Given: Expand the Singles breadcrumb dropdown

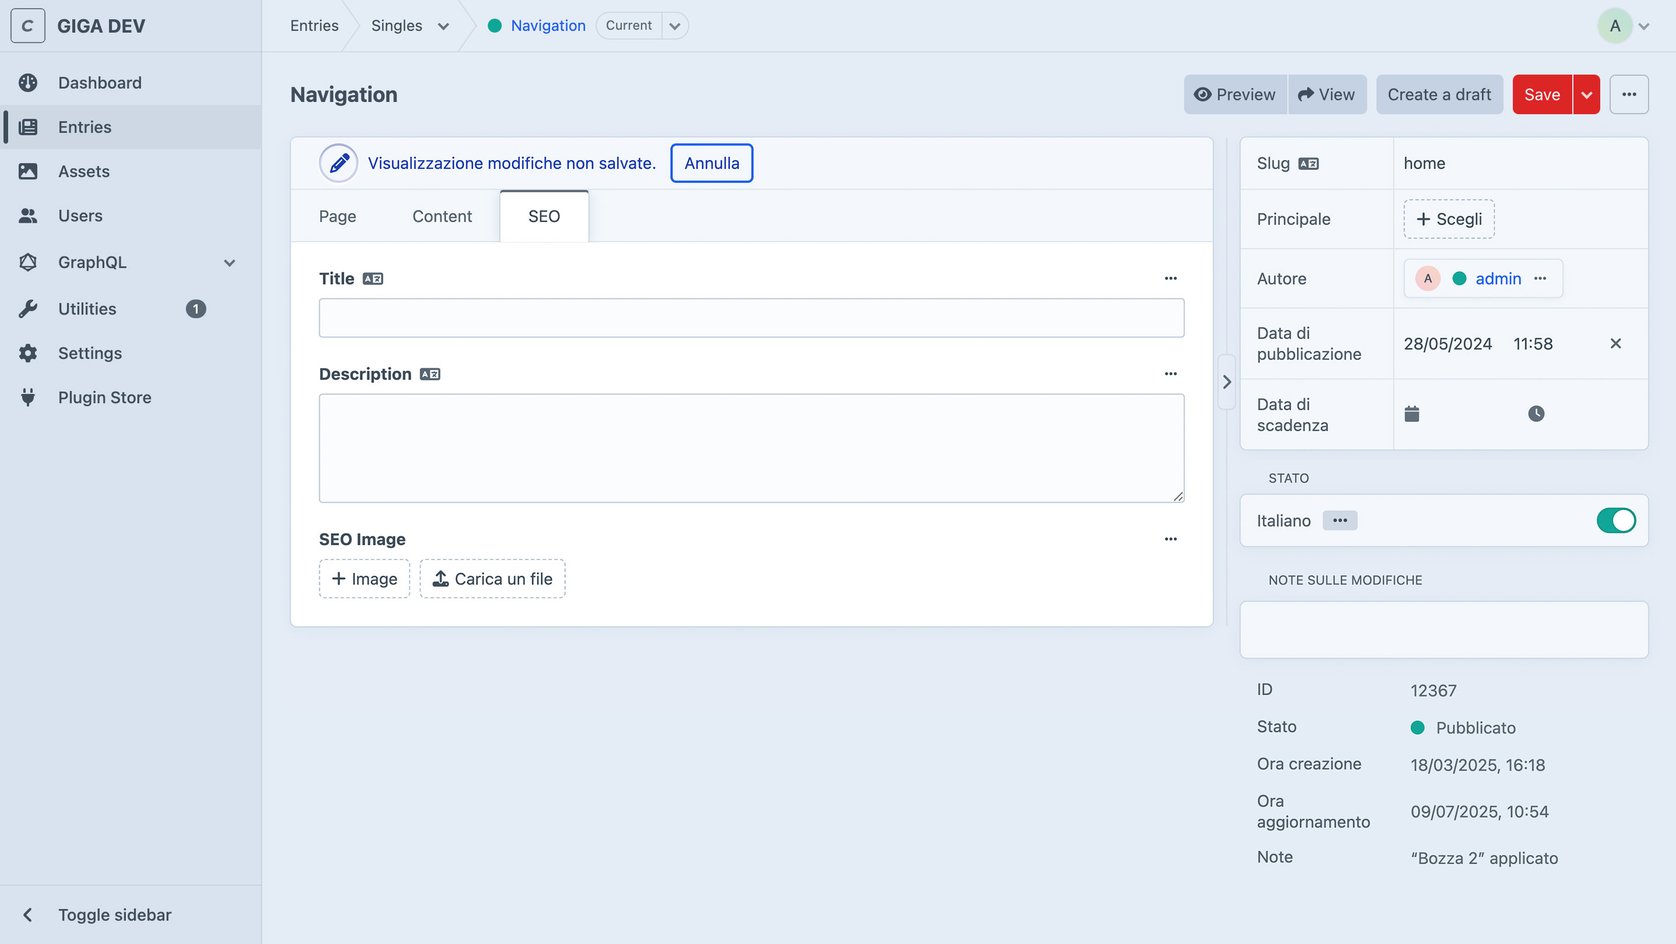Looking at the screenshot, I should pyautogui.click(x=443, y=26).
